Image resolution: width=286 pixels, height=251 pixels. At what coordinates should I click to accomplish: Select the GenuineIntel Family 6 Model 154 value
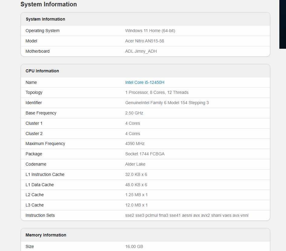click(x=167, y=103)
